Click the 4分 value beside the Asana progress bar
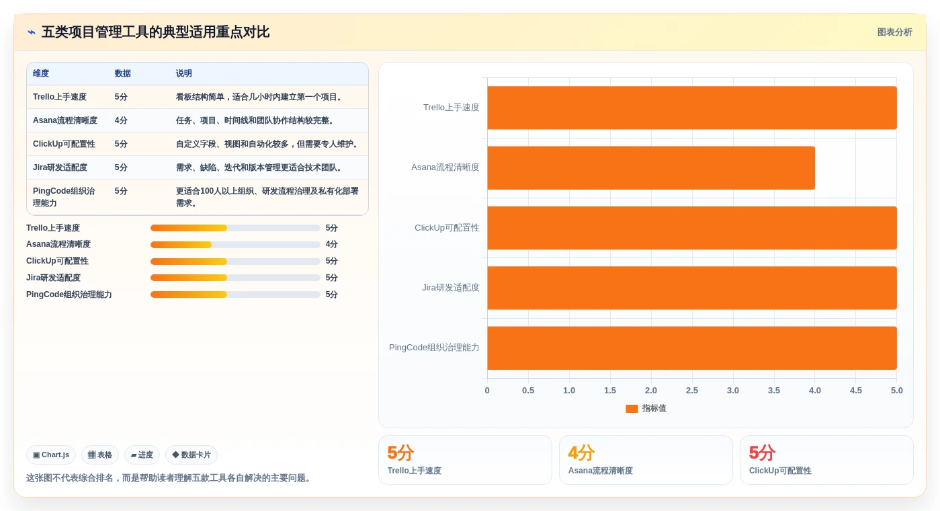This screenshot has height=511, width=940. point(332,245)
